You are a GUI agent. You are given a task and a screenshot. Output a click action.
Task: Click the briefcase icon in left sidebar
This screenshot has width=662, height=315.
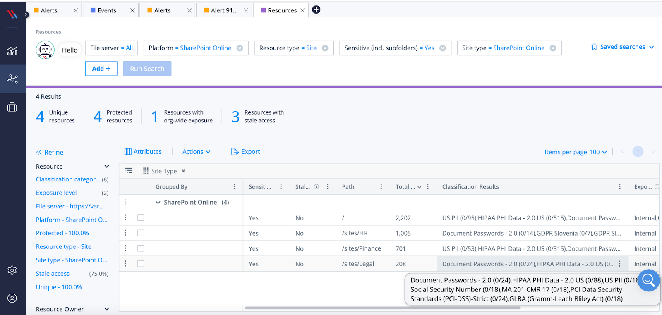12,107
